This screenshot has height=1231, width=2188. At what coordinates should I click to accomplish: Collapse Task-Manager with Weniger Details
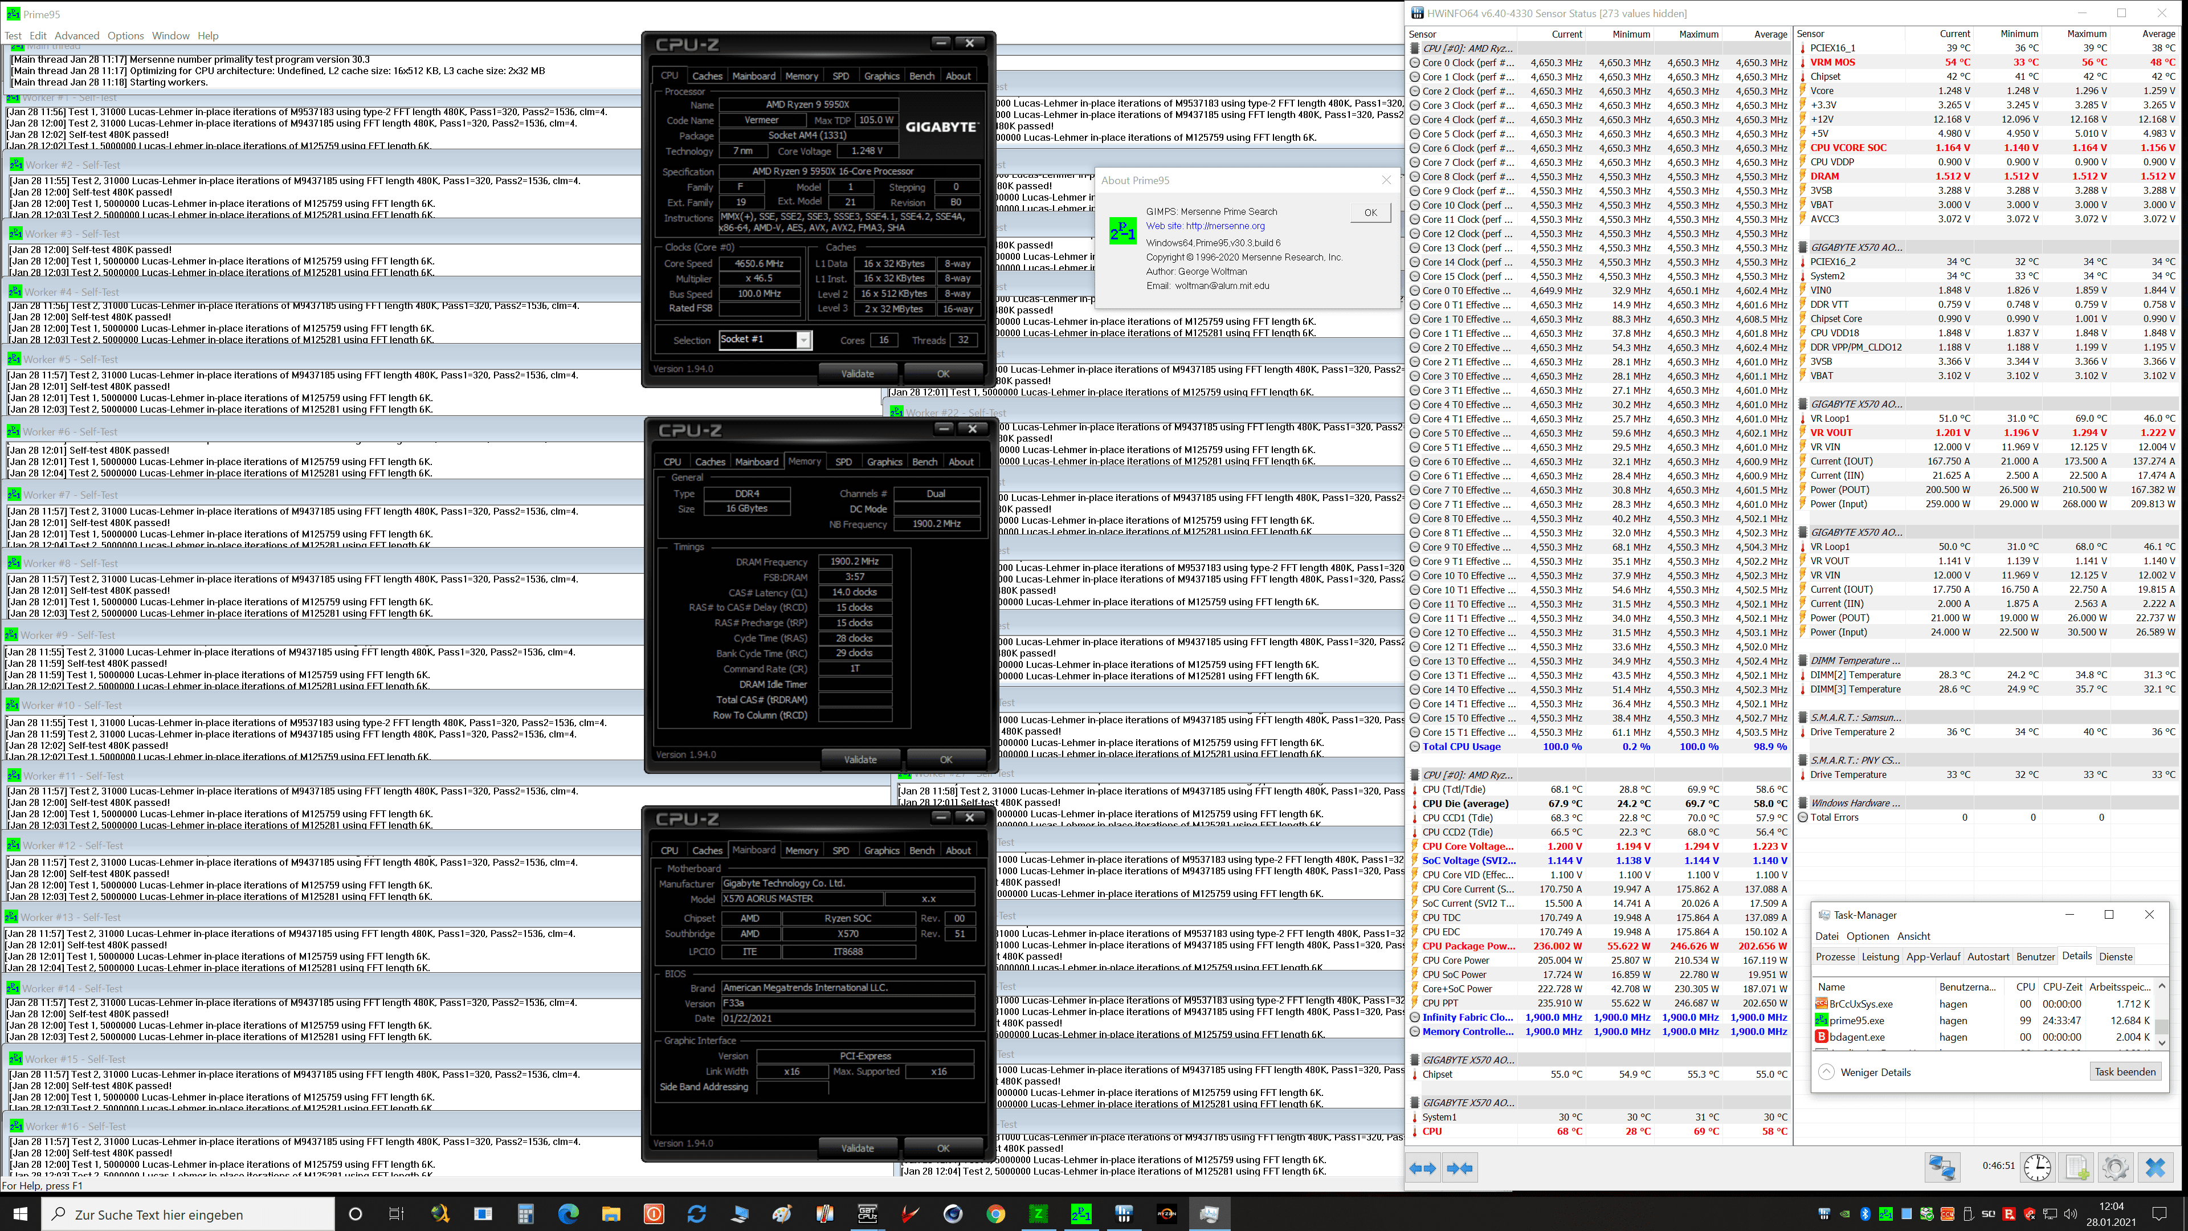(x=1864, y=1072)
